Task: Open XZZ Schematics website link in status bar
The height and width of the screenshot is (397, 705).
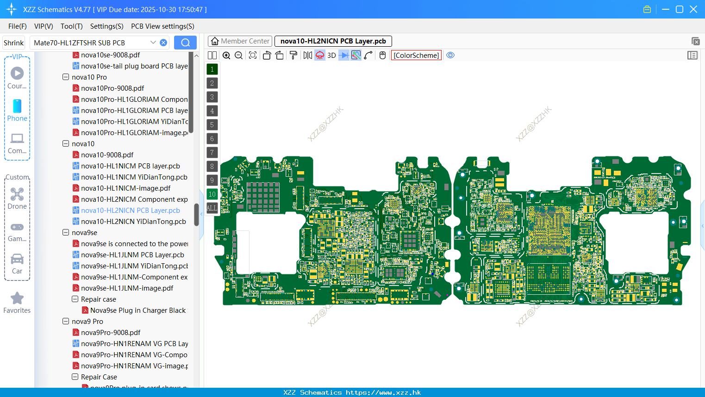Action: tap(383, 392)
